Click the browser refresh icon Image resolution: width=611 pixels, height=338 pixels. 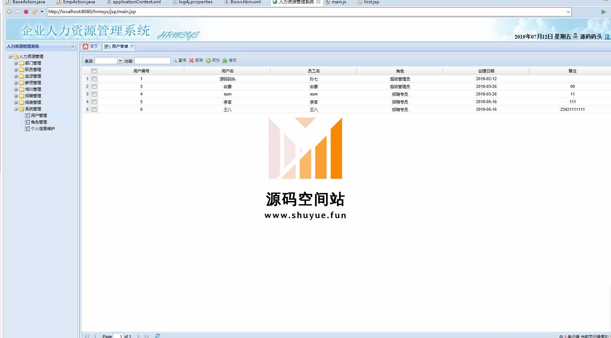pyautogui.click(x=35, y=12)
